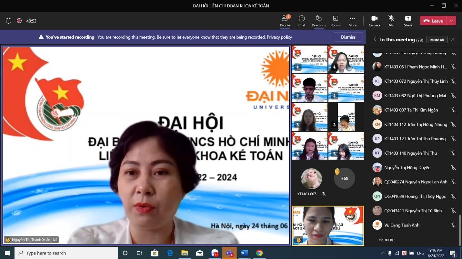This screenshot has width=462, height=259.
Task: Open Breakout Rooms
Action: pyautogui.click(x=336, y=21)
